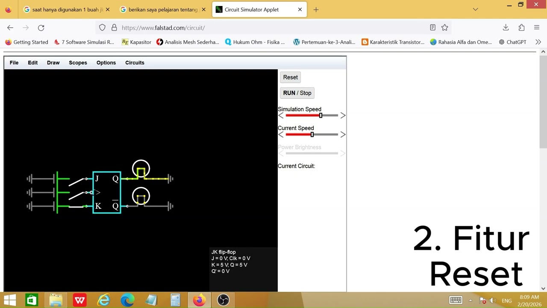This screenshot has width=547, height=308.
Task: Click left arrow of Simulation Speed slider
Action: point(281,115)
